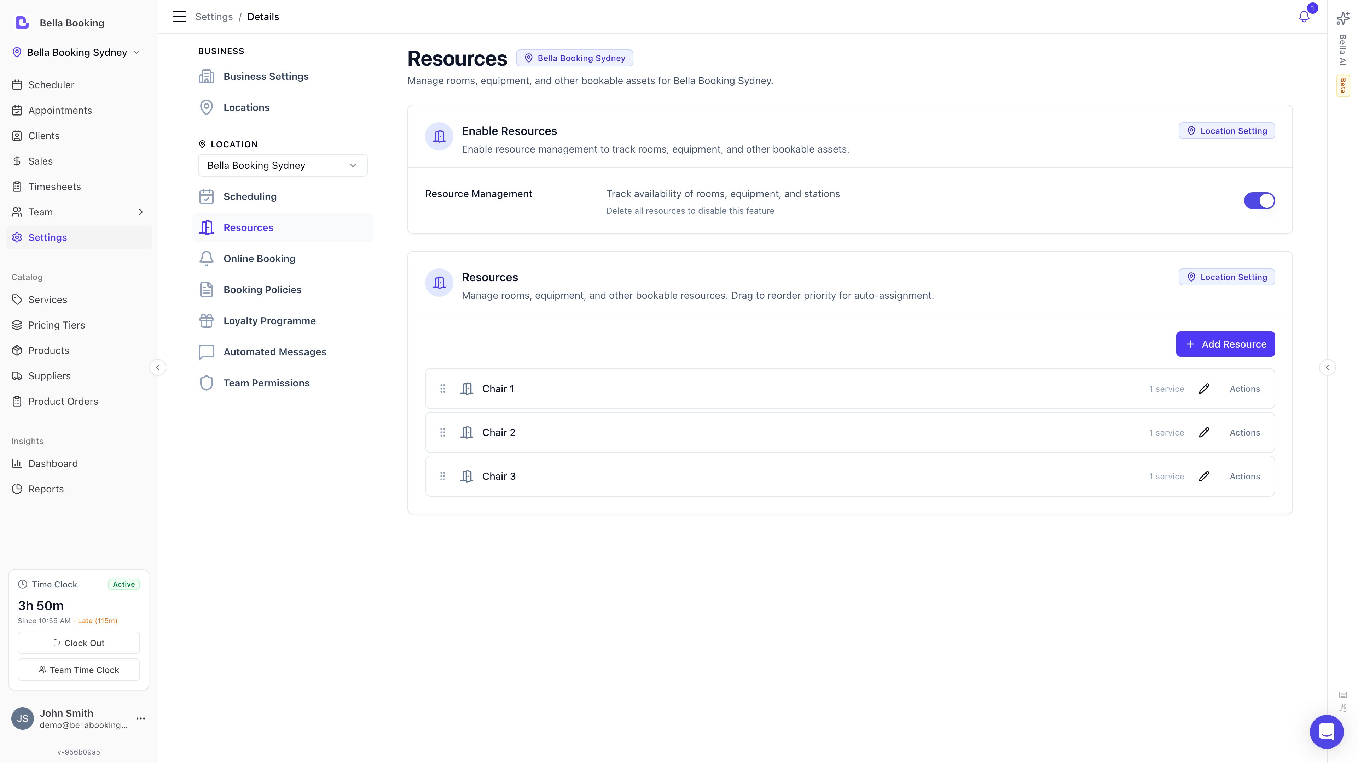Viewport: 1358px width, 763px height.
Task: Open the chat support bubble
Action: click(1327, 732)
